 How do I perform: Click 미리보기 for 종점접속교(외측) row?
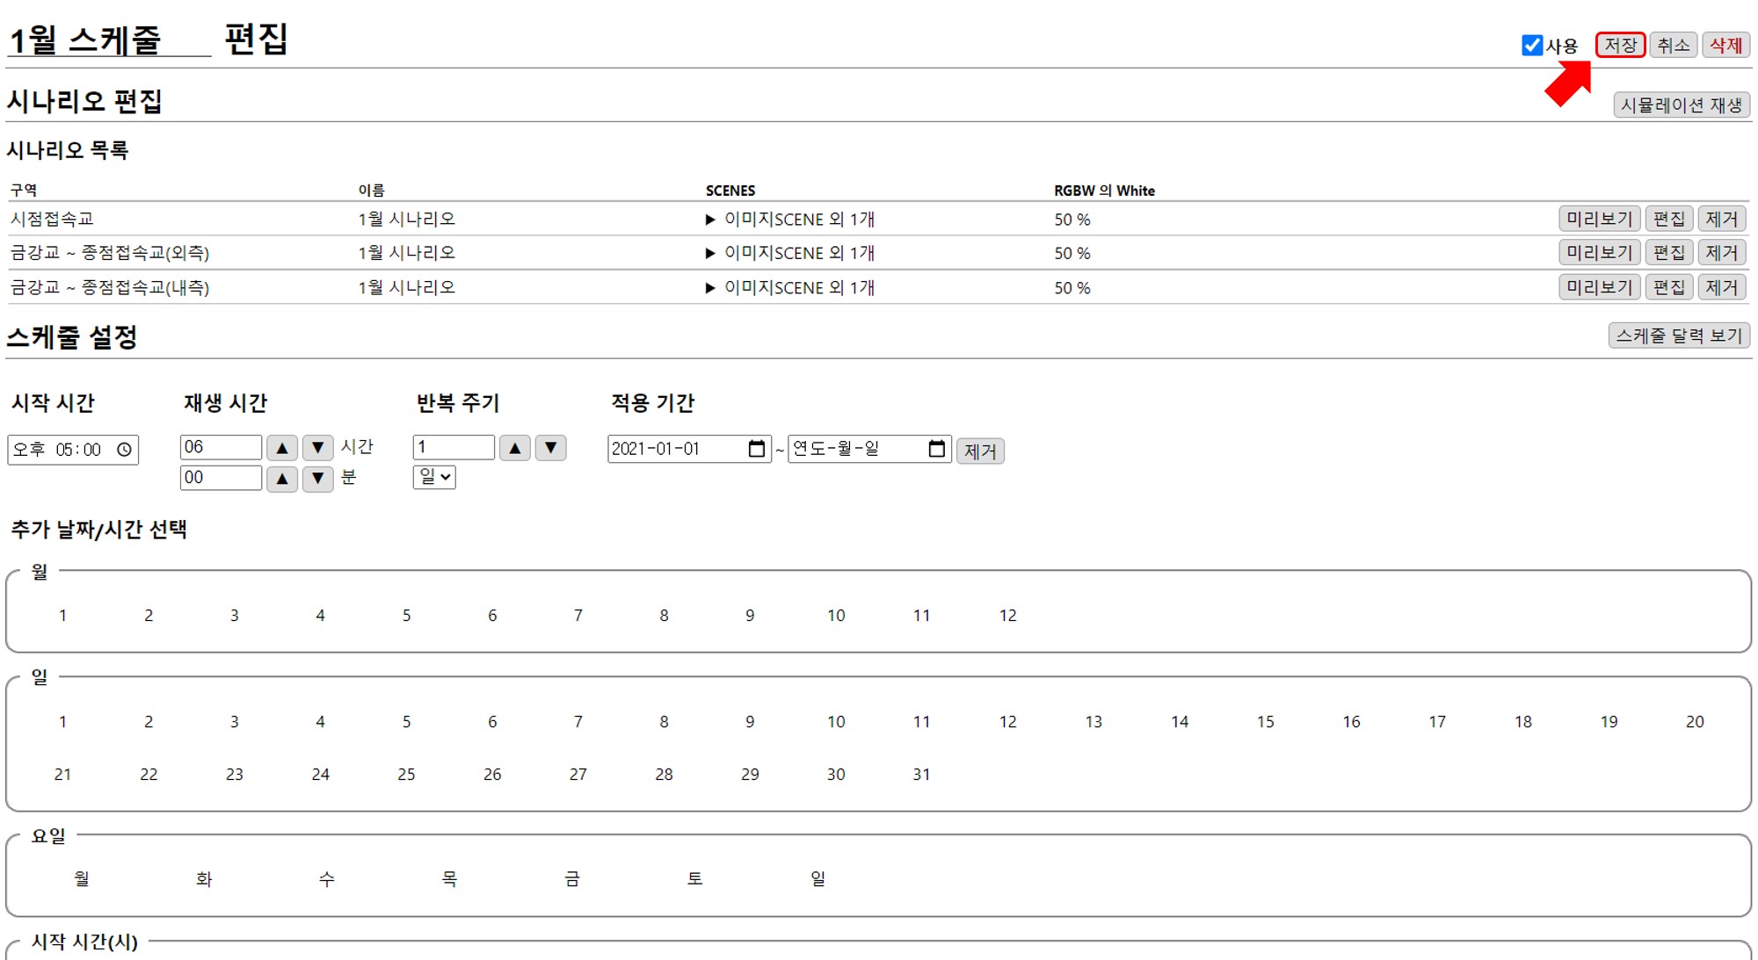click(x=1600, y=253)
